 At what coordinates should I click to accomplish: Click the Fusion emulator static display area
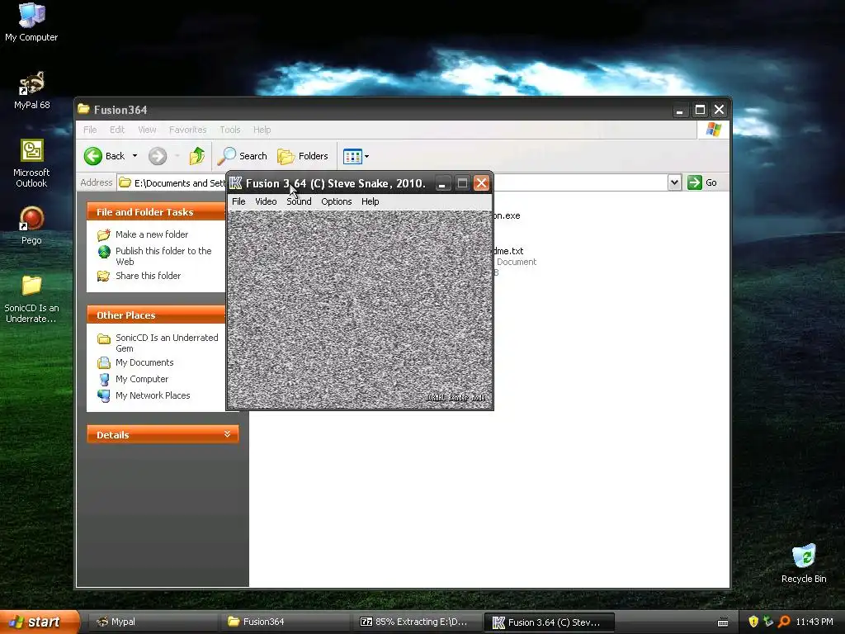click(x=360, y=309)
